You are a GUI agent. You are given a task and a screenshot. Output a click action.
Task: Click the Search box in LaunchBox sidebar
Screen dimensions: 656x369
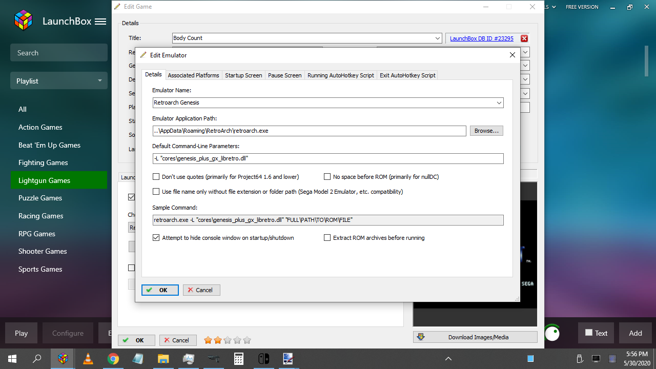59,53
